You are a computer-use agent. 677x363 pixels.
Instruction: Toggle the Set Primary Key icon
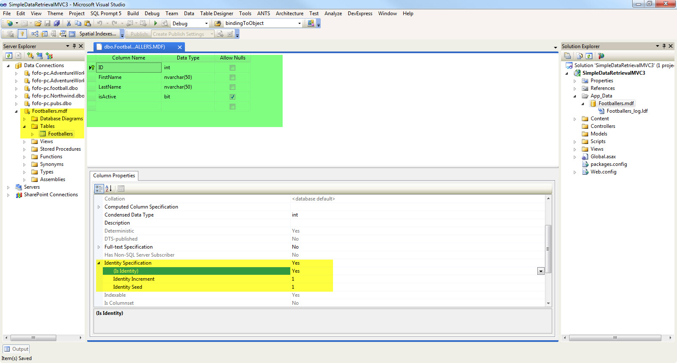22,34
